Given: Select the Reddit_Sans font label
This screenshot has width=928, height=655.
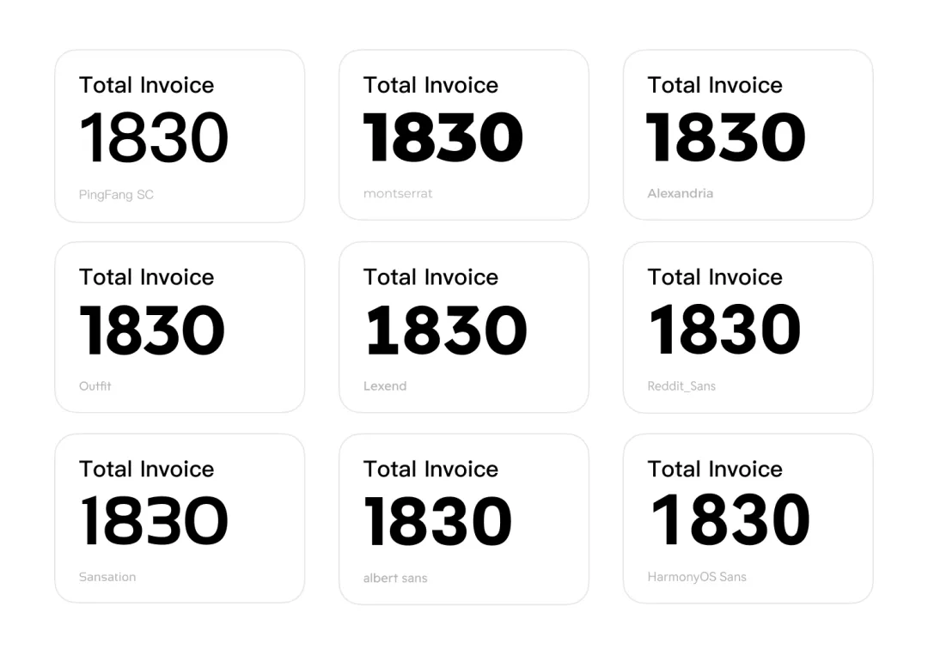Looking at the screenshot, I should click(x=681, y=386).
